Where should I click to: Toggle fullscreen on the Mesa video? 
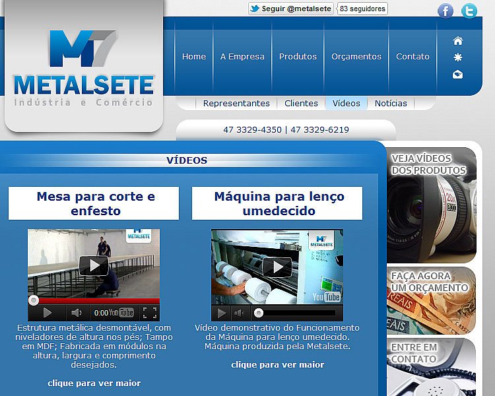point(150,313)
